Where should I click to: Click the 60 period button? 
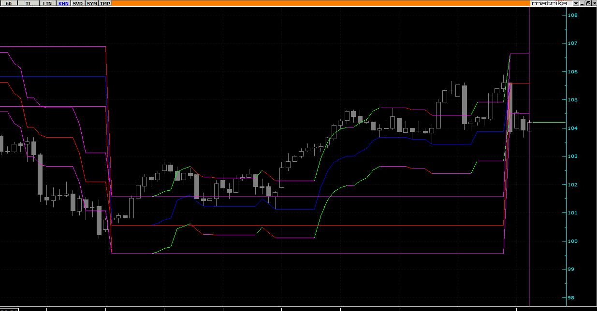(8, 3)
